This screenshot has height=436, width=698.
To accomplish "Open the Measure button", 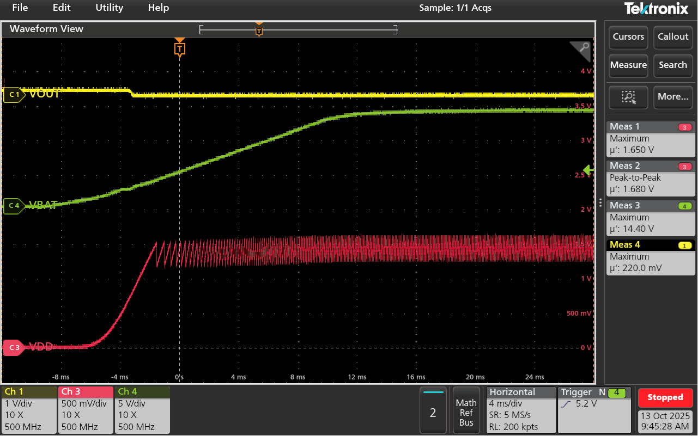I will 628,65.
